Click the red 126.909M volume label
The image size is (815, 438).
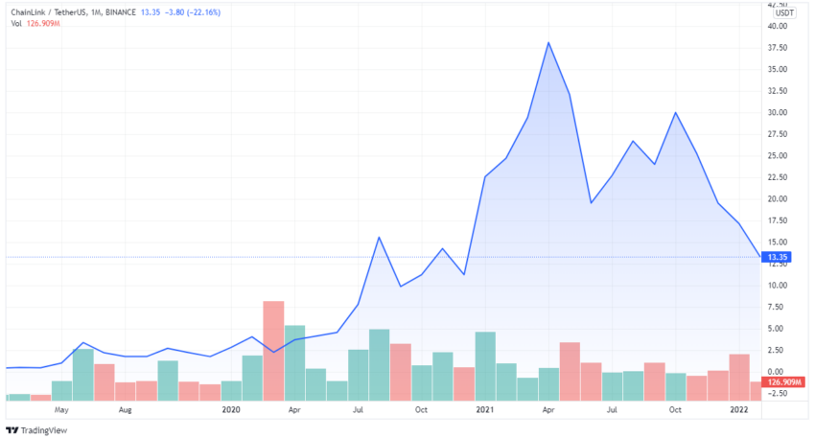(783, 382)
